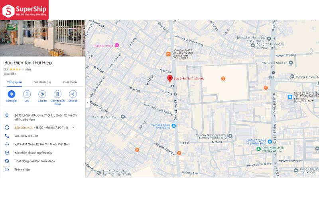Click the Maps activity history icon
This screenshot has height=199, width=319.
(7, 161)
